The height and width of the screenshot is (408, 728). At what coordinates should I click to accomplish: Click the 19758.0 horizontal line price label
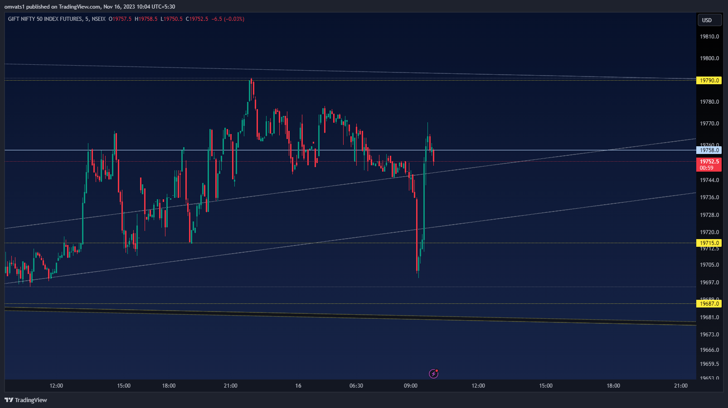(x=709, y=150)
